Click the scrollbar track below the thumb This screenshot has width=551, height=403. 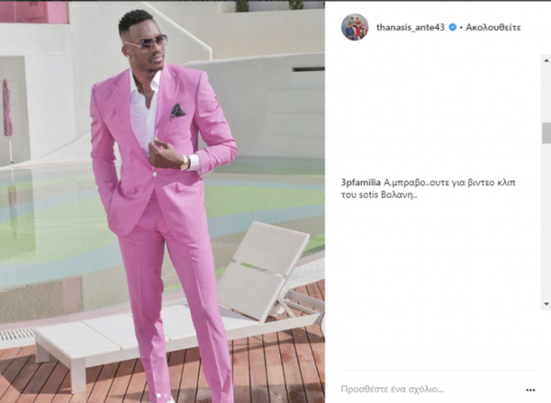click(x=546, y=222)
